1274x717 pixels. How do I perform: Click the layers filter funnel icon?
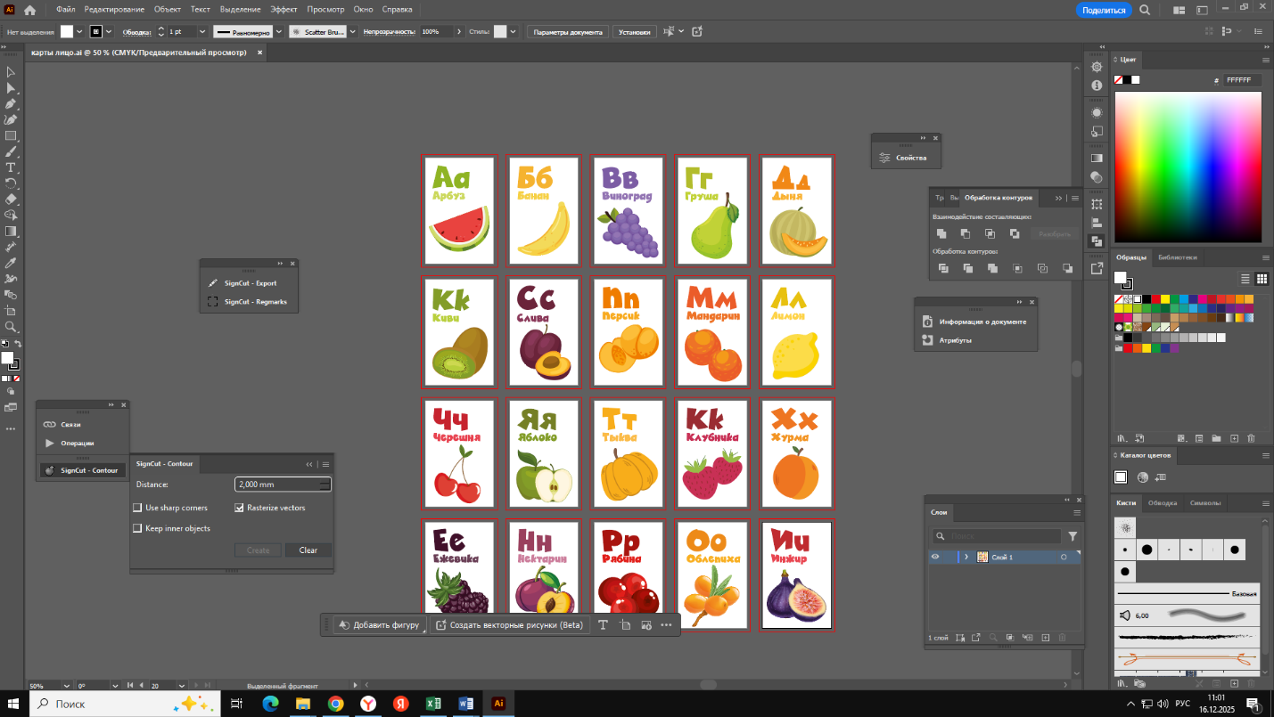(x=1073, y=536)
